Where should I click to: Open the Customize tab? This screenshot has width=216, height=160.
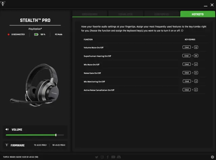coord(161,14)
